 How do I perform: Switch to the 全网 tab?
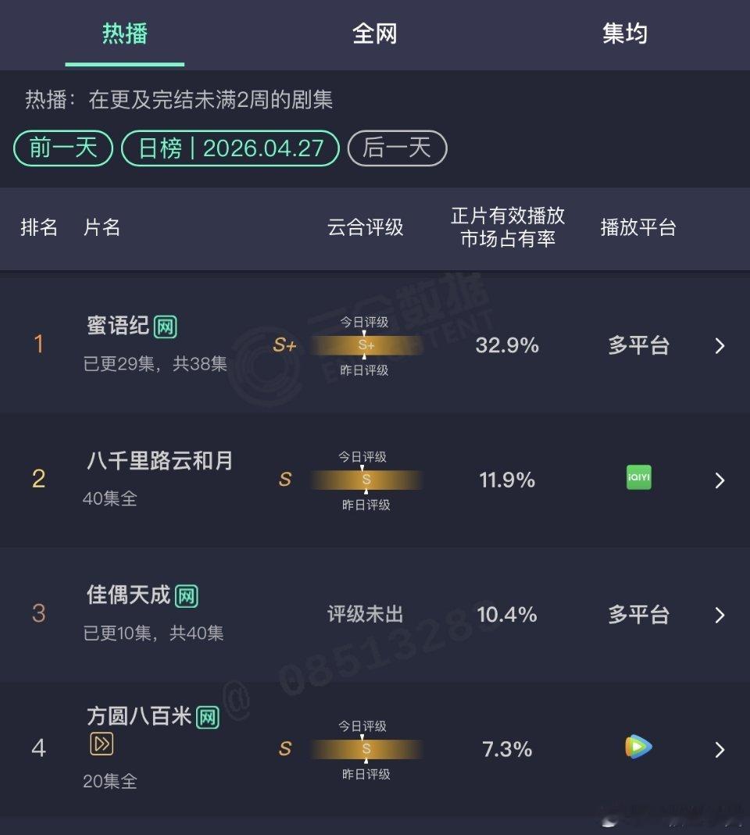coord(375,34)
